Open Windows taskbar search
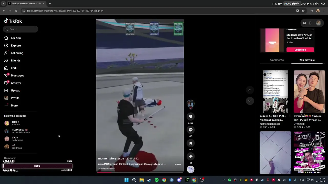Viewport: 328px width, 184px height. pos(134,180)
